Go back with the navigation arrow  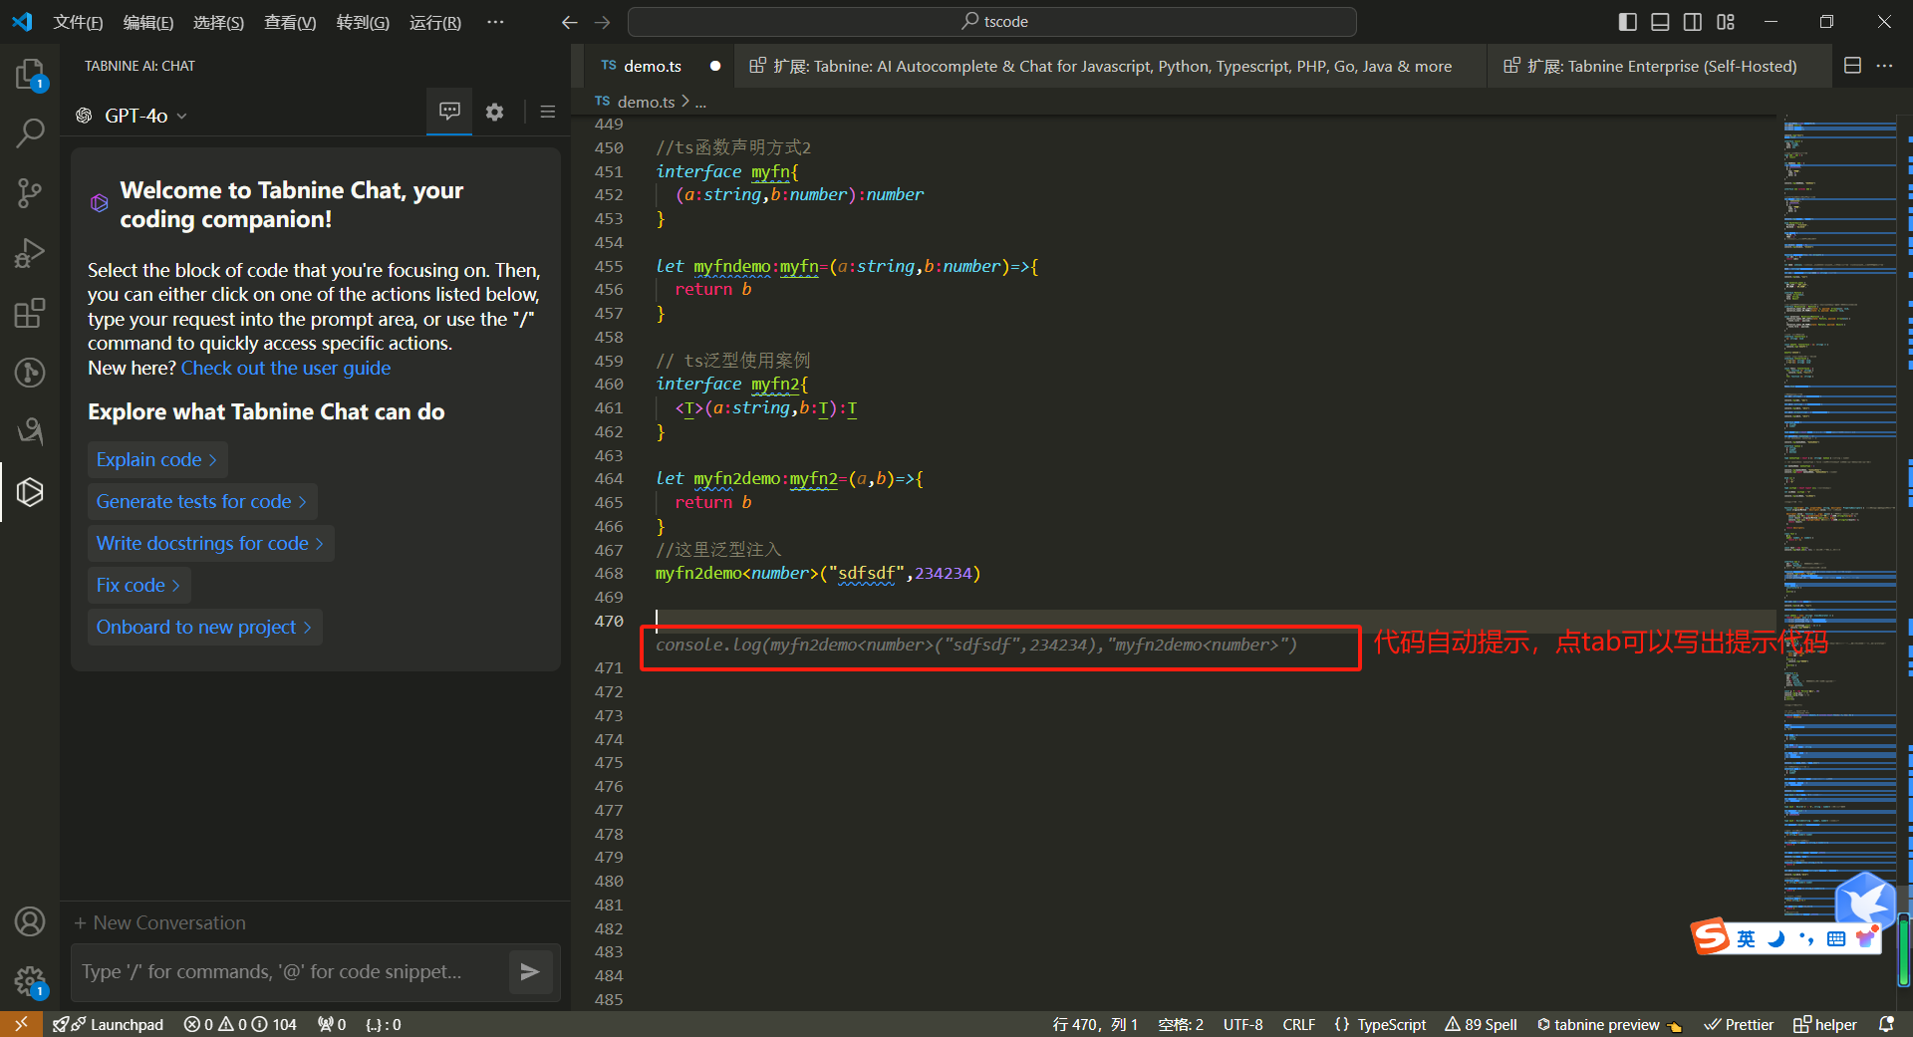pyautogui.click(x=569, y=22)
